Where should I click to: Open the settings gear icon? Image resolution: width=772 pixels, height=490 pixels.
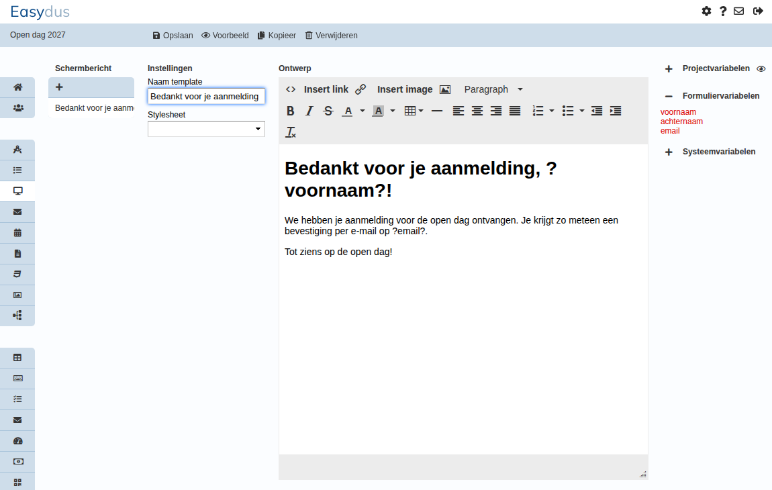point(706,11)
